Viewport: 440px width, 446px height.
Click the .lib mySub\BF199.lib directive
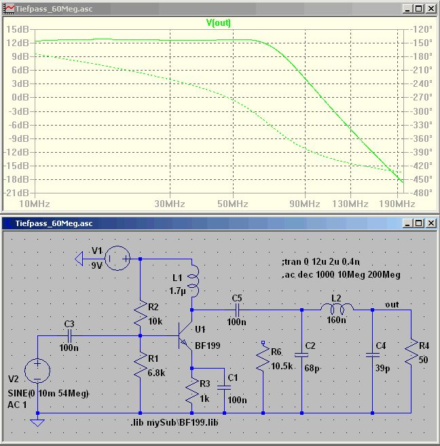coord(175,422)
